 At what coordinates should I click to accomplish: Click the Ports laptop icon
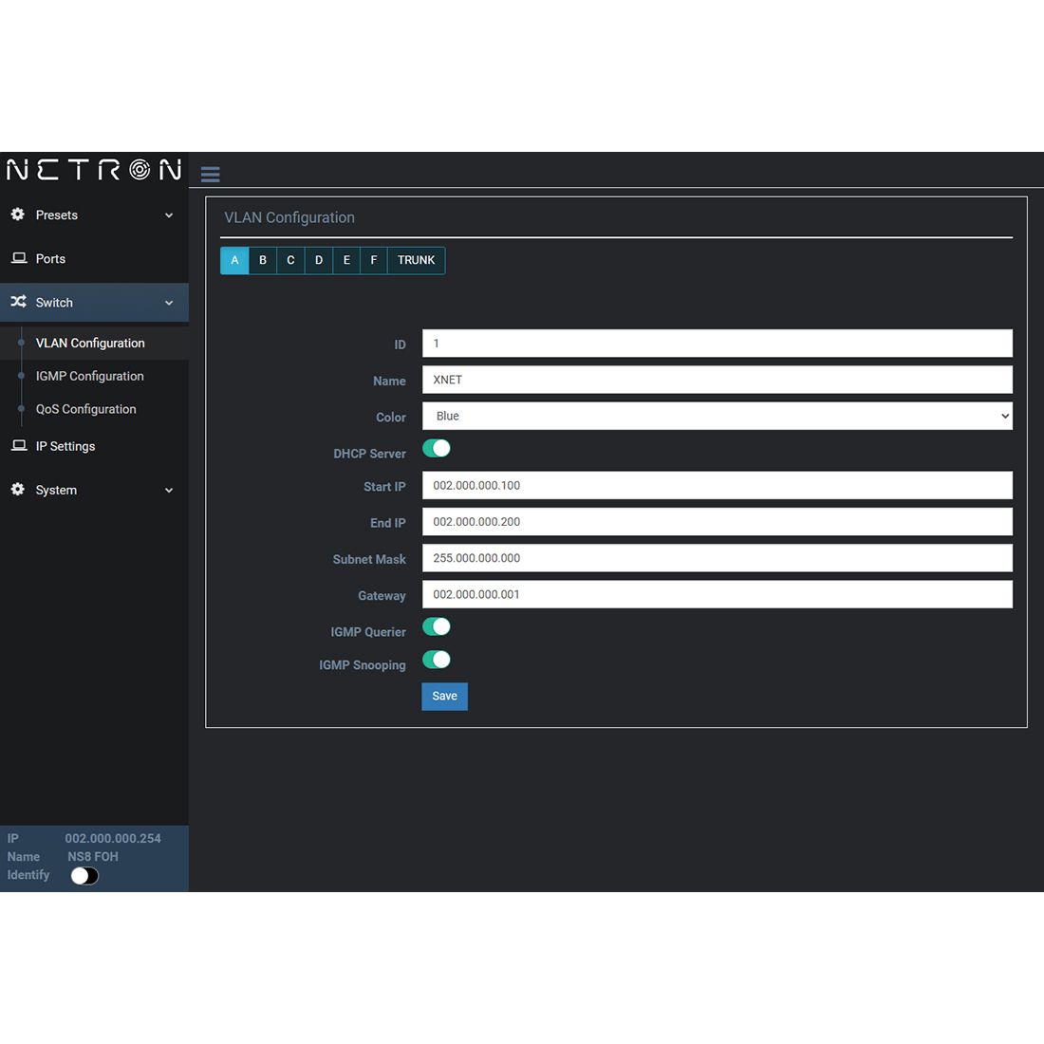(x=19, y=258)
